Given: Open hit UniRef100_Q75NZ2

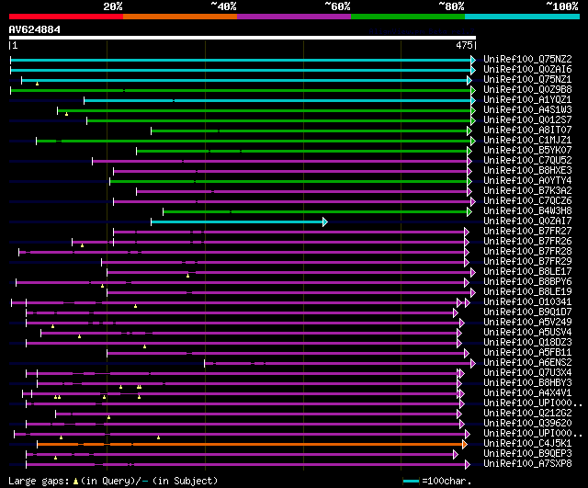Looking at the screenshot, I should (x=527, y=59).
